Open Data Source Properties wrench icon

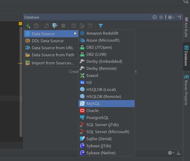coord(55,26)
